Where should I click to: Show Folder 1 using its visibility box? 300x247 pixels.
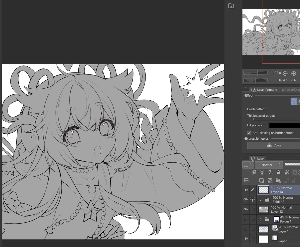pyautogui.click(x=246, y=219)
